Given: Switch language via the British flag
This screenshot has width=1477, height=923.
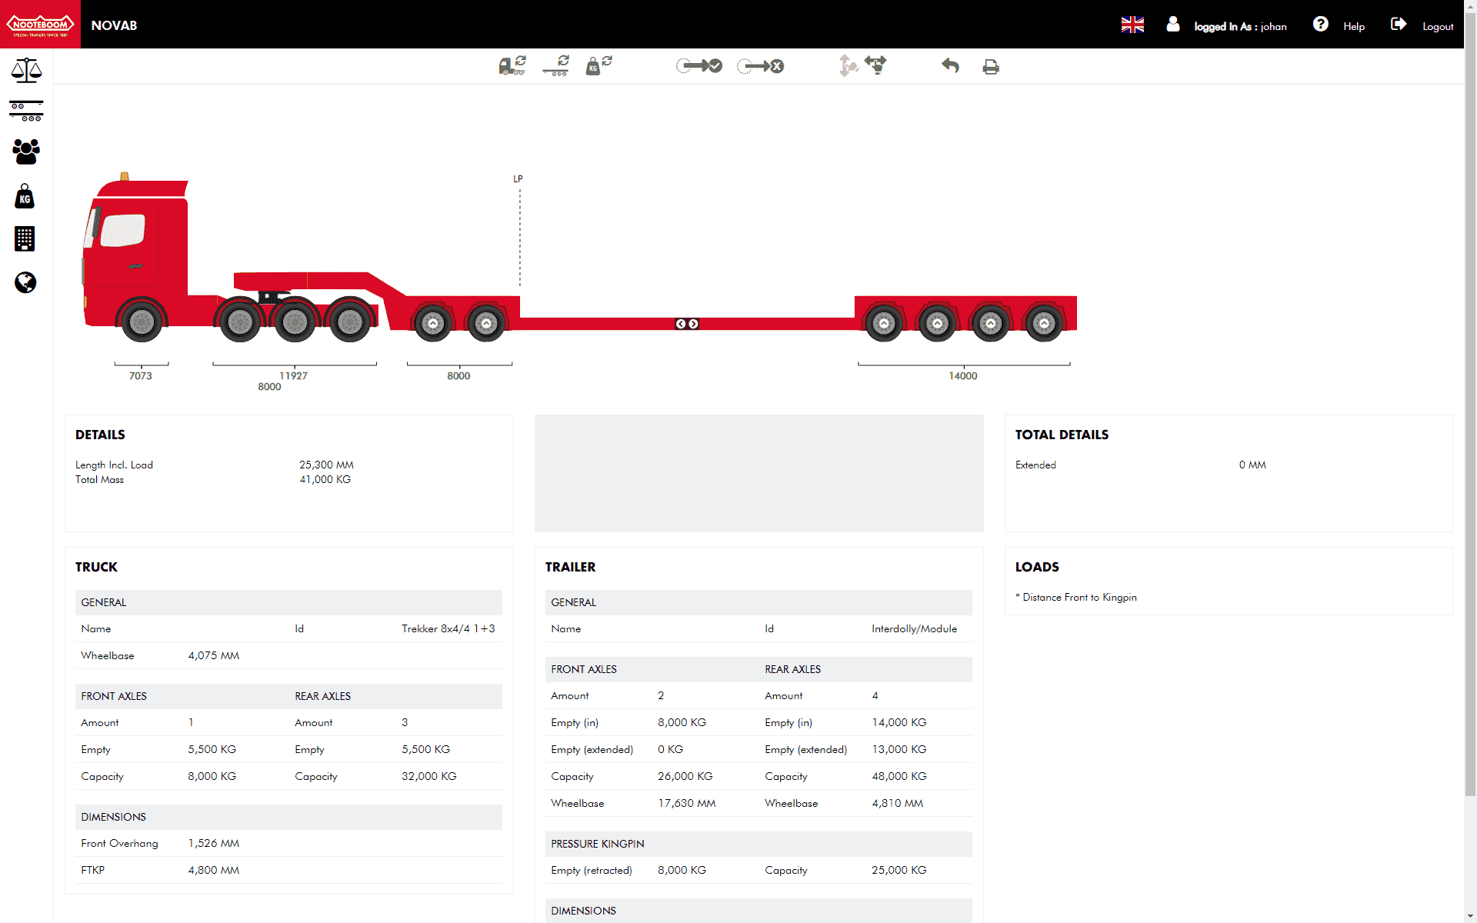Looking at the screenshot, I should tap(1132, 24).
